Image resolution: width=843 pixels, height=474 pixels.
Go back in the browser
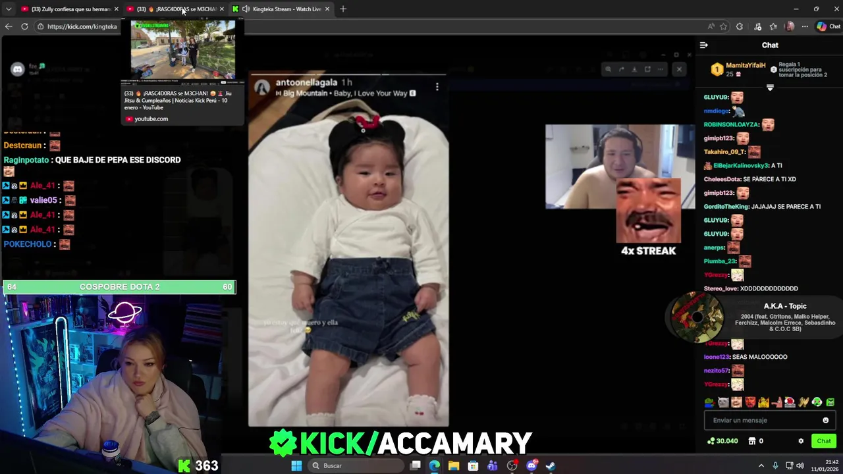[8, 26]
